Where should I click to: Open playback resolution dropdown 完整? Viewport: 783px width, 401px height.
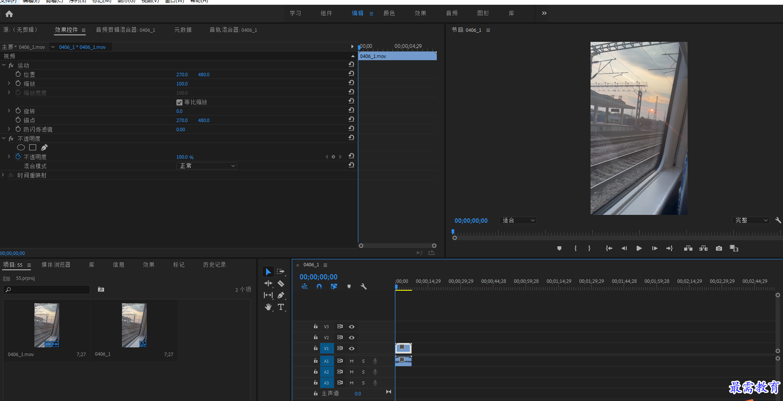751,221
